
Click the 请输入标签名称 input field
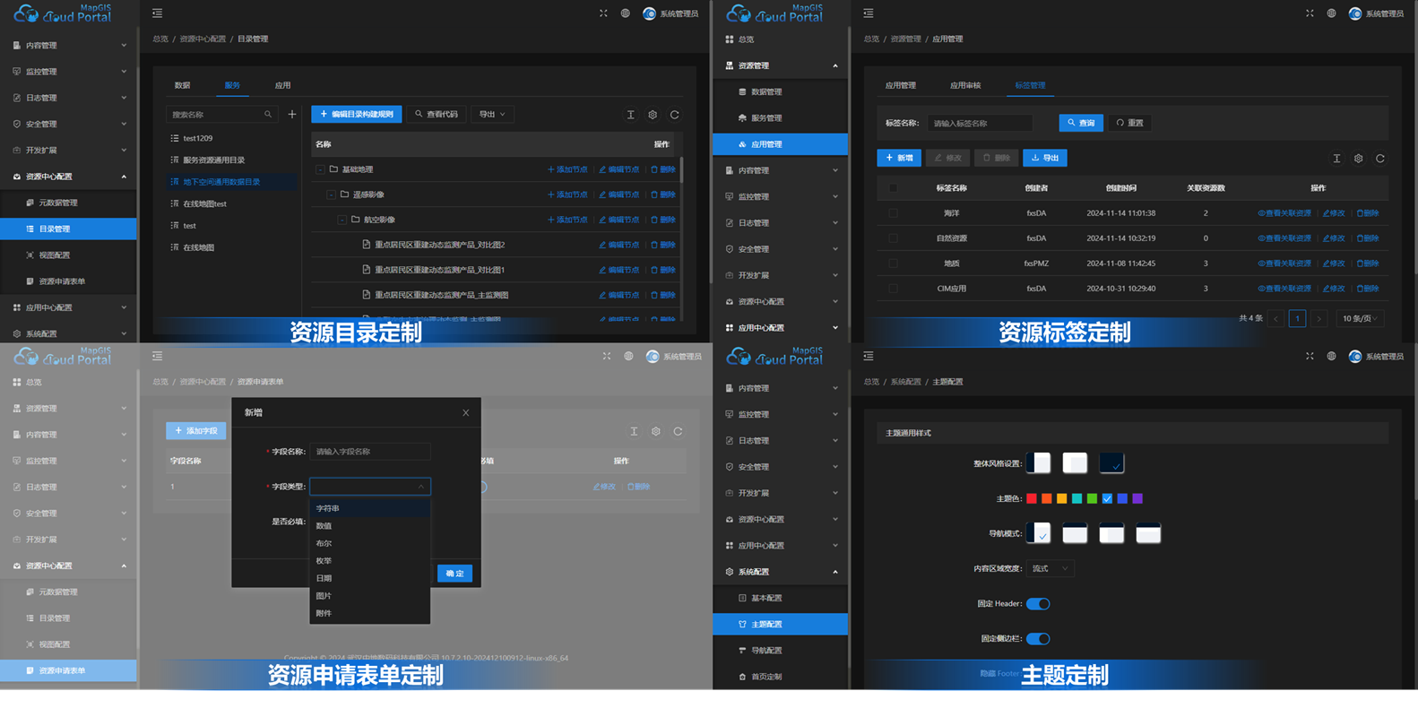[980, 123]
